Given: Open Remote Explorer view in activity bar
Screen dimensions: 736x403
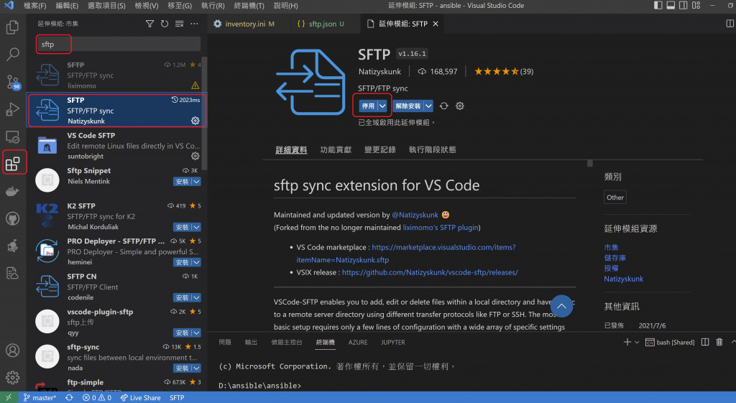Looking at the screenshot, I should click(13, 137).
